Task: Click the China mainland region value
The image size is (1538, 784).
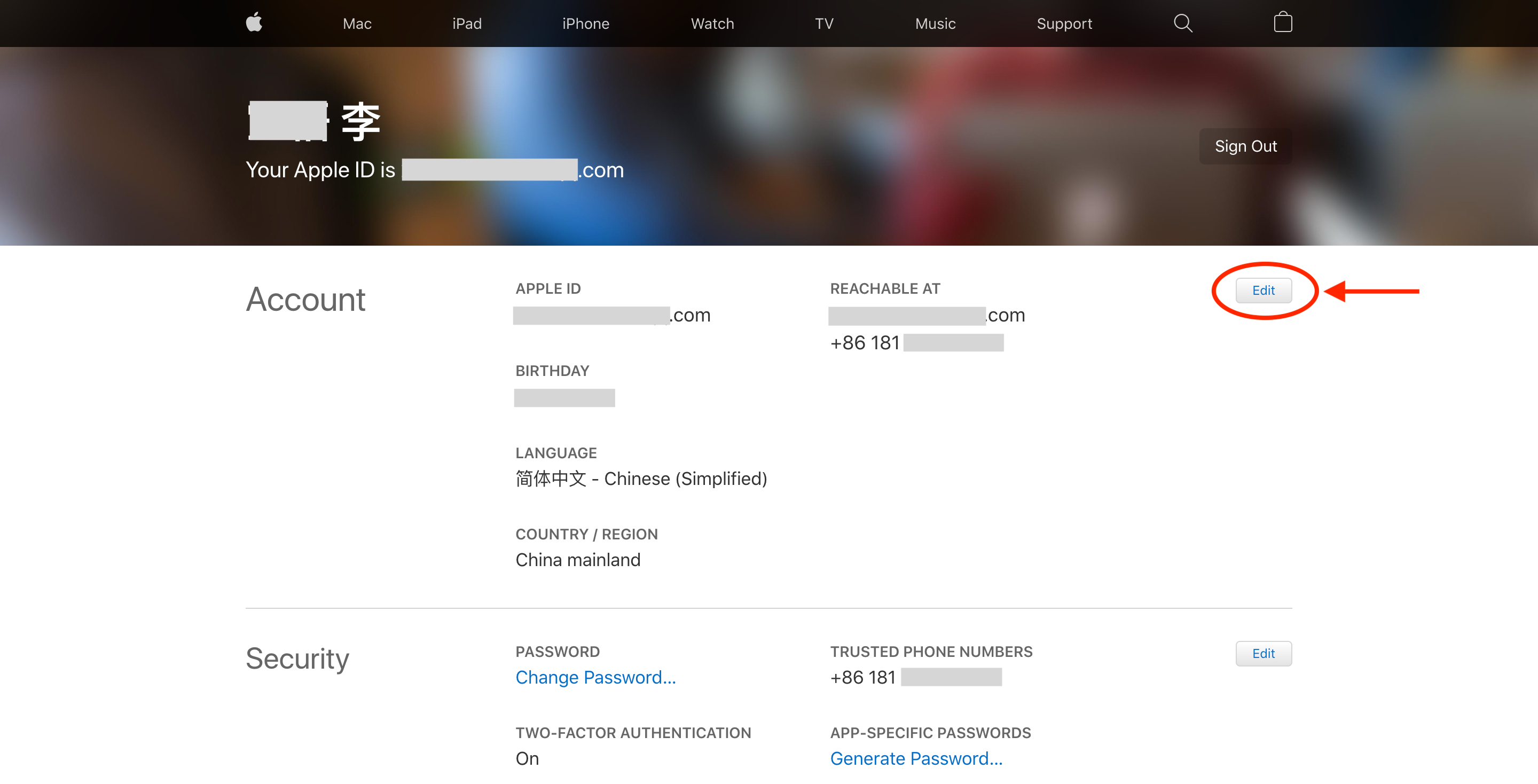Action: pos(577,560)
